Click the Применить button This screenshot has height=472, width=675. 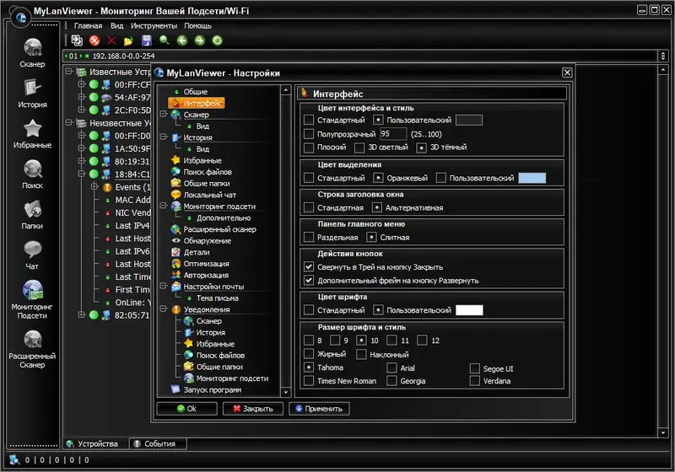tap(319, 409)
